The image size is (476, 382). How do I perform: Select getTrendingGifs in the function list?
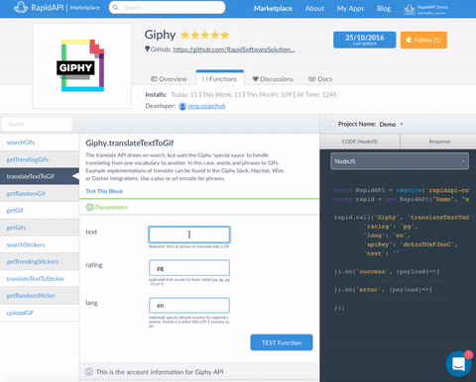point(40,159)
